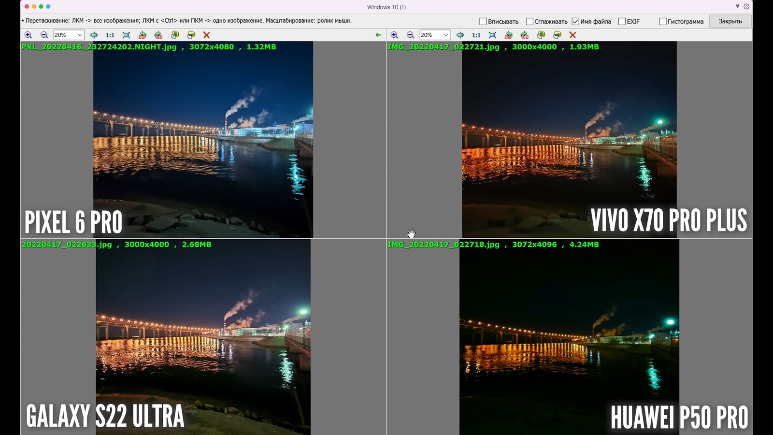Screen dimensions: 773x435
Task: Fit the Vivo X70 image to its pane
Action: pyautogui.click(x=492, y=35)
